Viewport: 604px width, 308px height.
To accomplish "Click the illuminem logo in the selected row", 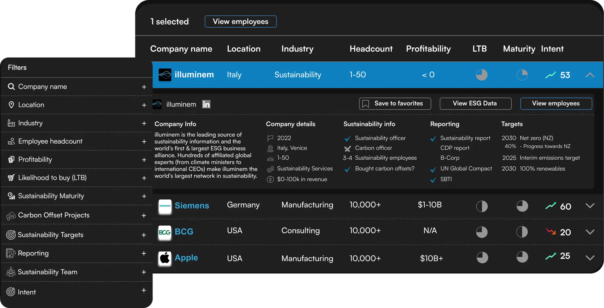I will [165, 75].
